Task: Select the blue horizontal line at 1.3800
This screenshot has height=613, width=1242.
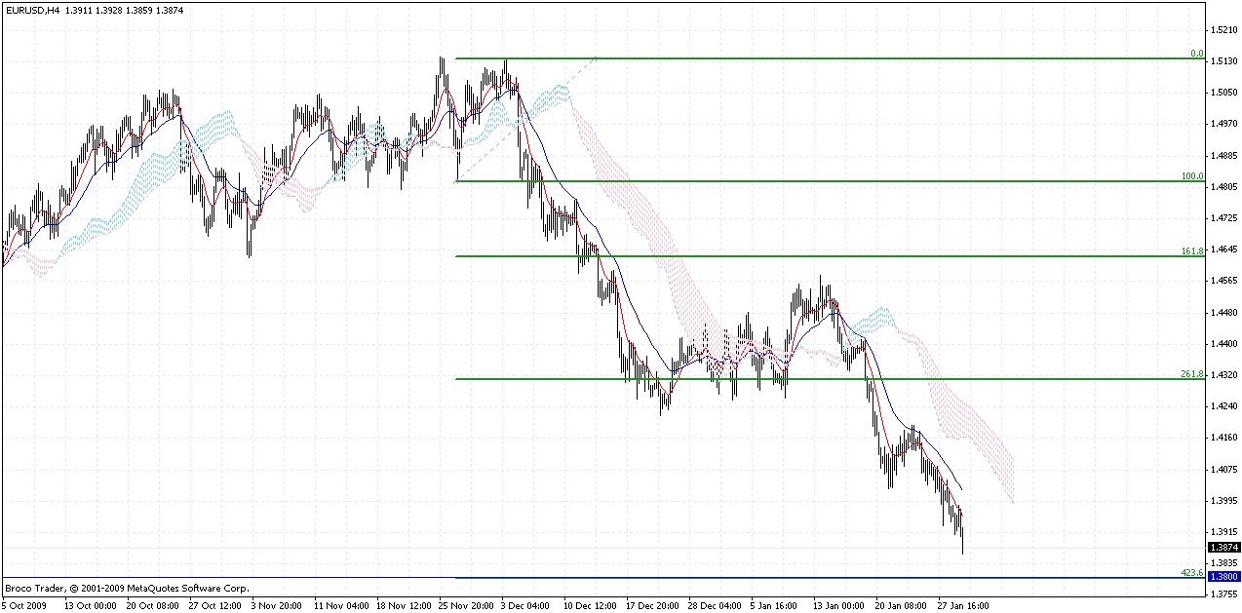Action: [x=585, y=578]
